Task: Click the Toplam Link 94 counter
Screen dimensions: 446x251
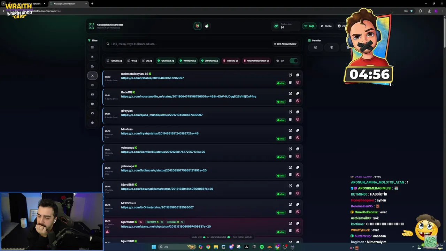Action: [285, 26]
